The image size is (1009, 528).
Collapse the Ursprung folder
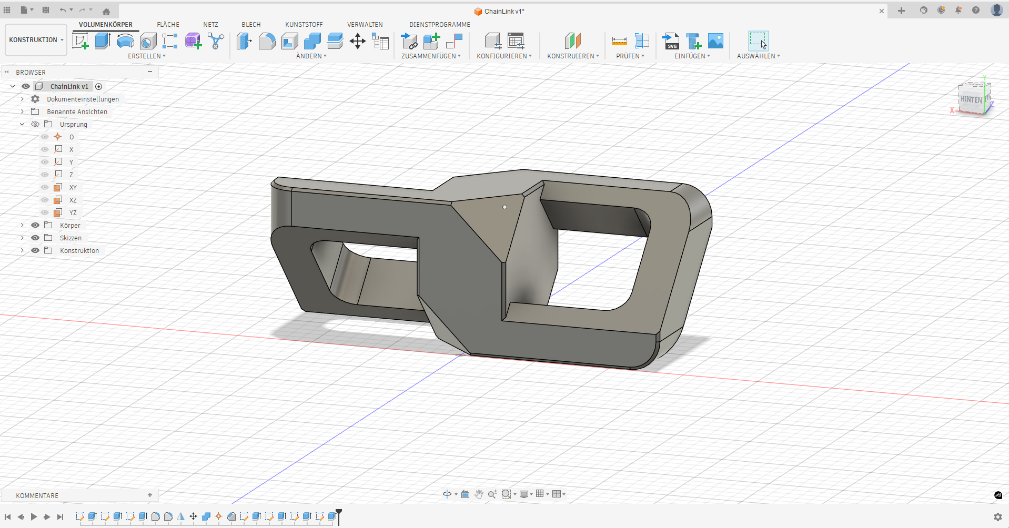point(22,124)
